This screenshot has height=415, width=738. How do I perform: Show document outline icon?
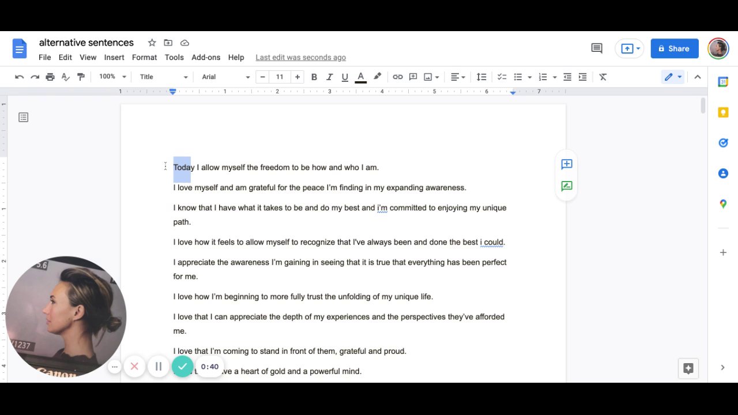pos(23,118)
